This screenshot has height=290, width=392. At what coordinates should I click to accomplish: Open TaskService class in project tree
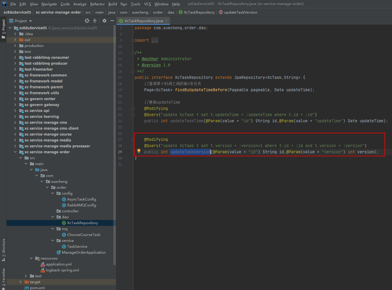point(77,247)
